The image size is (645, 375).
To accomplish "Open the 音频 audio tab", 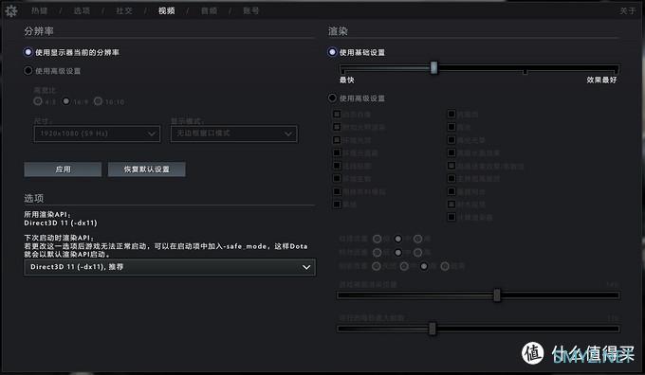I will point(209,10).
